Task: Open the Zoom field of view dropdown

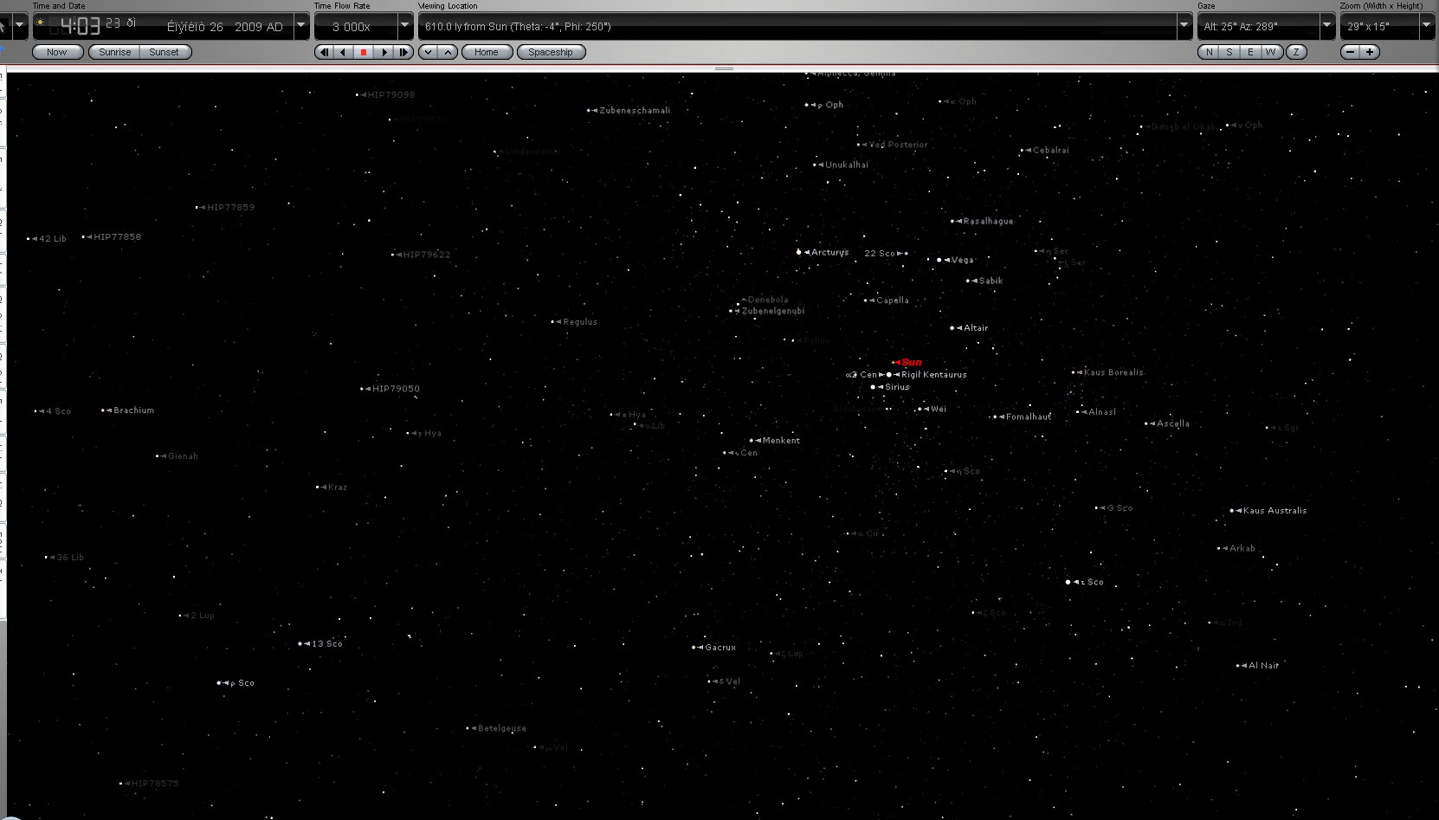Action: coord(1426,27)
